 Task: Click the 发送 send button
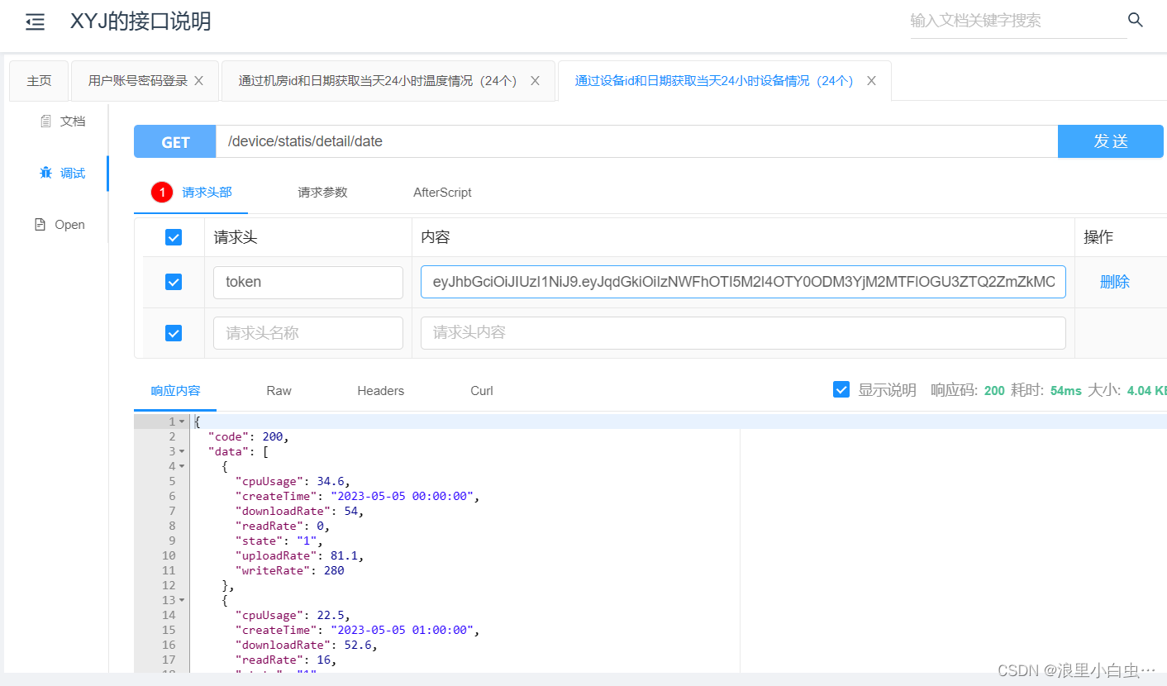point(1110,141)
